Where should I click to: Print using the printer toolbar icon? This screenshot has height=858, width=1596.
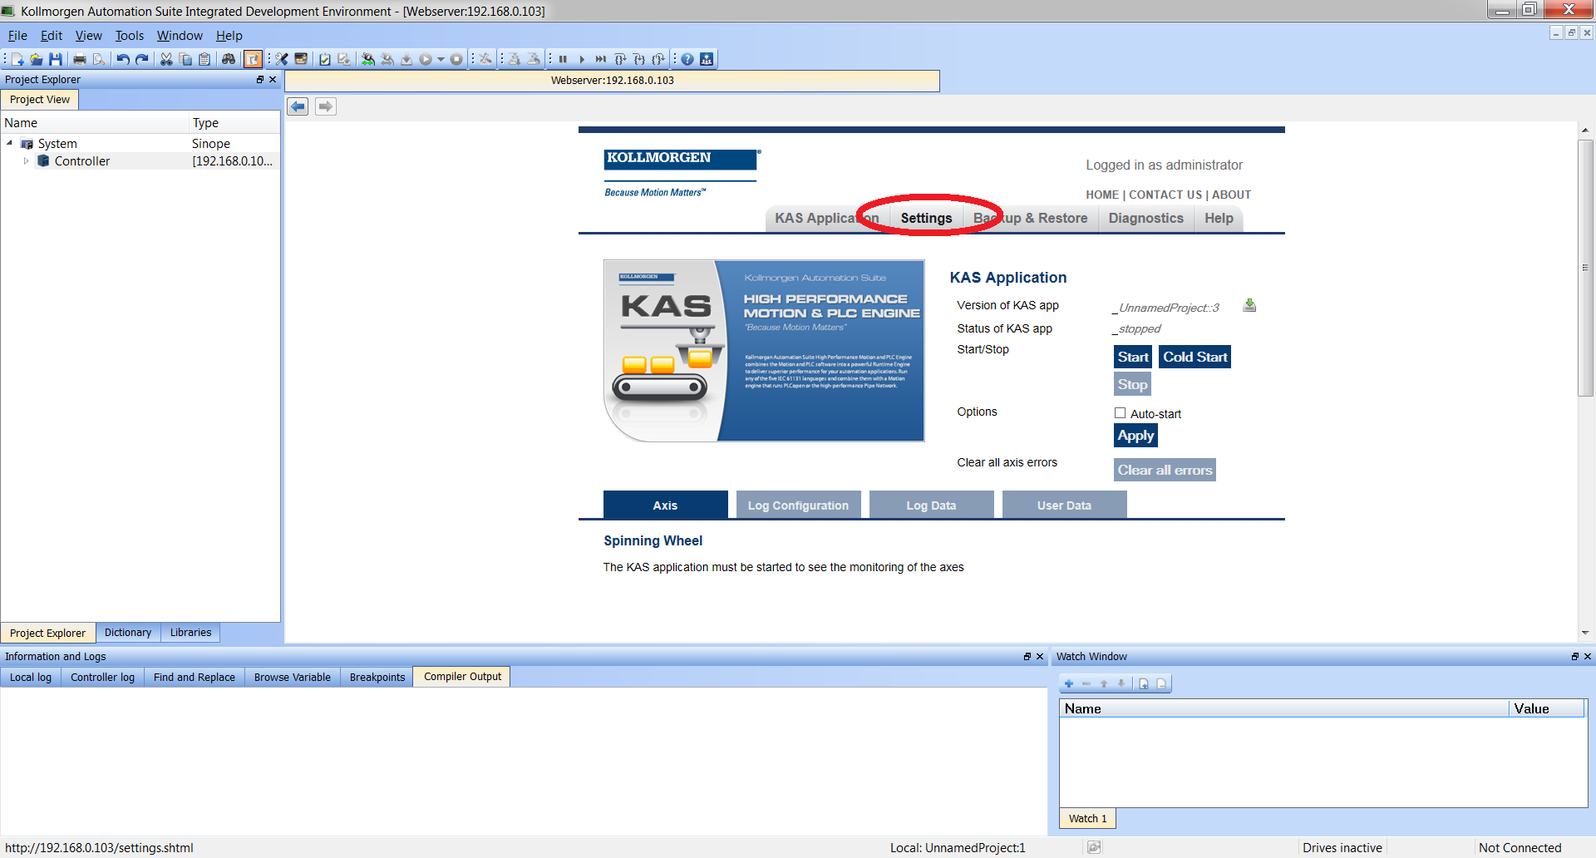80,59
